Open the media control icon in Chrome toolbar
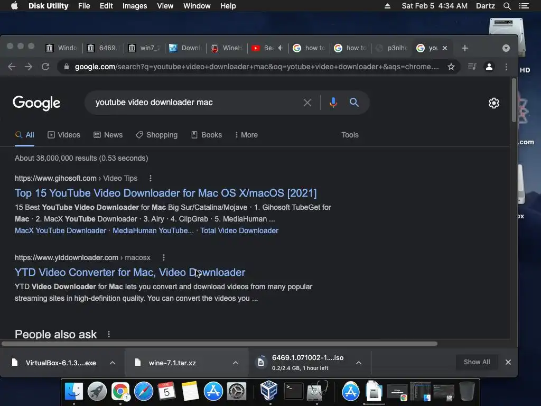Screen dimensions: 541x406 coord(472,66)
